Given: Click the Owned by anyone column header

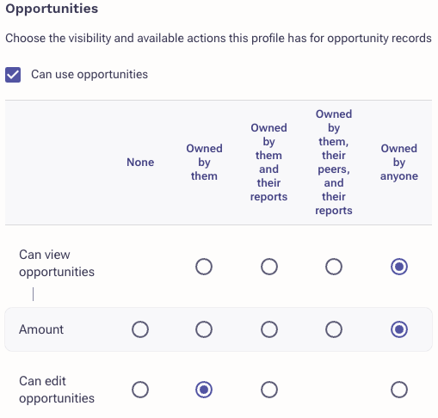Looking at the screenshot, I should (x=399, y=163).
